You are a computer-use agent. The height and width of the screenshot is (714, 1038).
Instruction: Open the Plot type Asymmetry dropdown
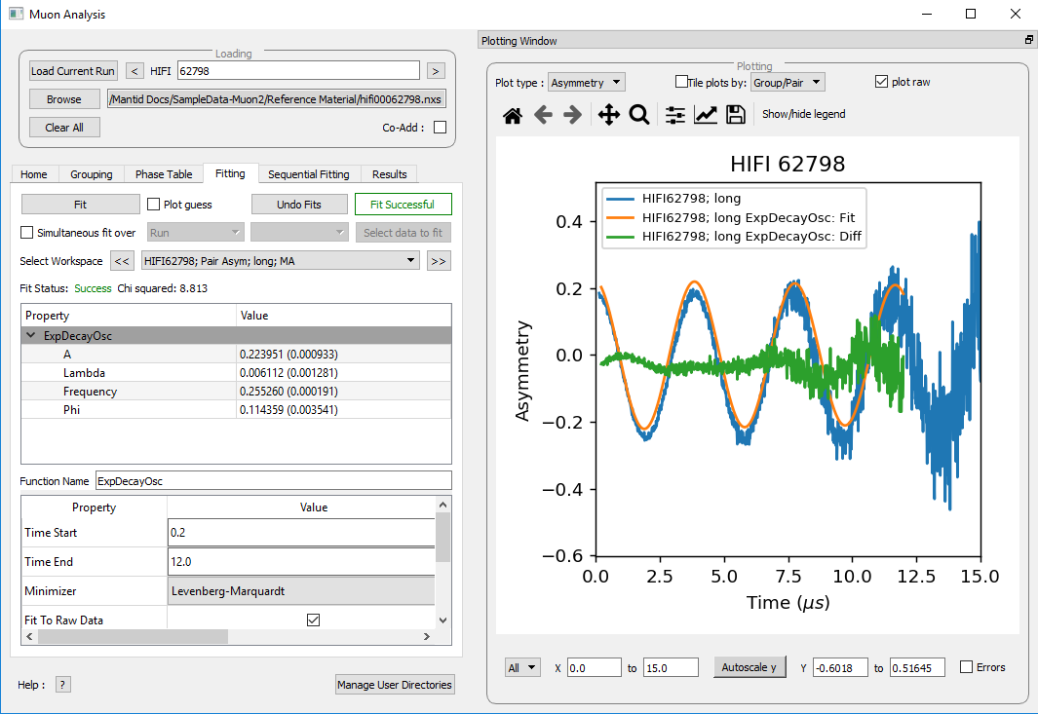(587, 83)
